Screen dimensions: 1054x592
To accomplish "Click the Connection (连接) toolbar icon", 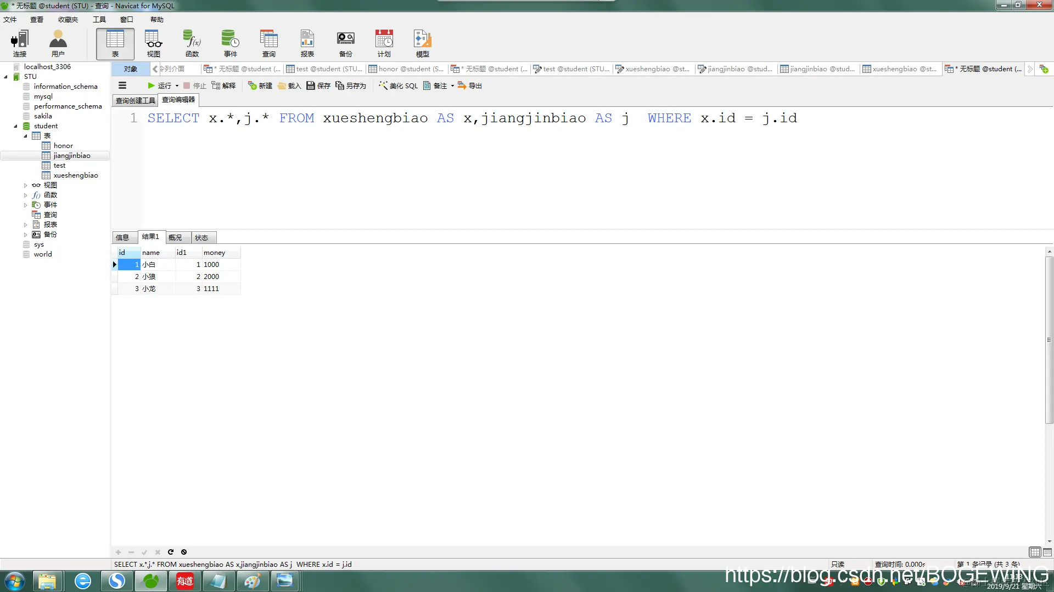I will coord(20,44).
